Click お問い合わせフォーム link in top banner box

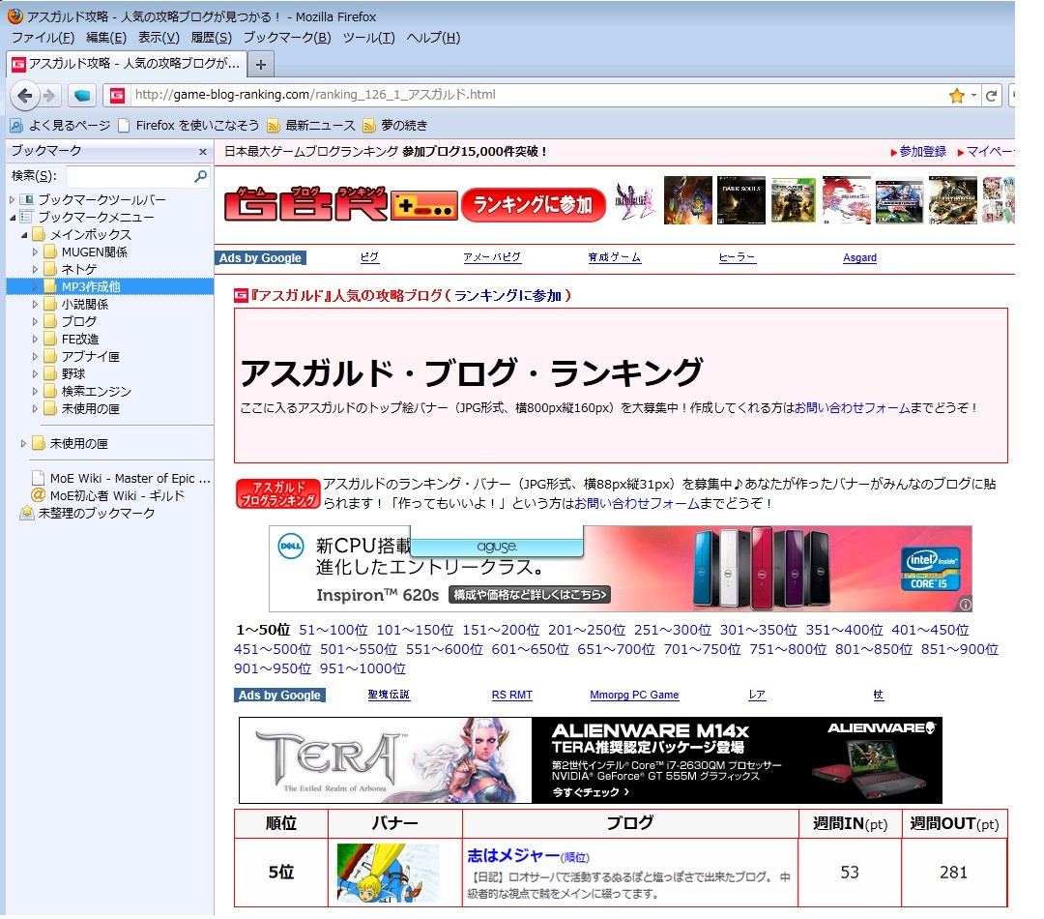tap(852, 408)
